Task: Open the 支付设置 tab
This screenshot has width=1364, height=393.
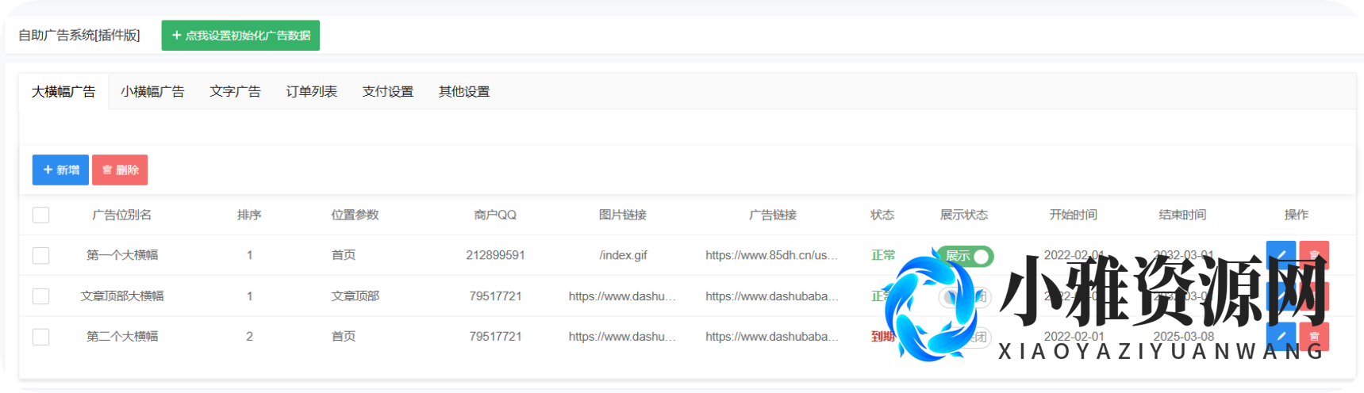Action: coord(388,92)
